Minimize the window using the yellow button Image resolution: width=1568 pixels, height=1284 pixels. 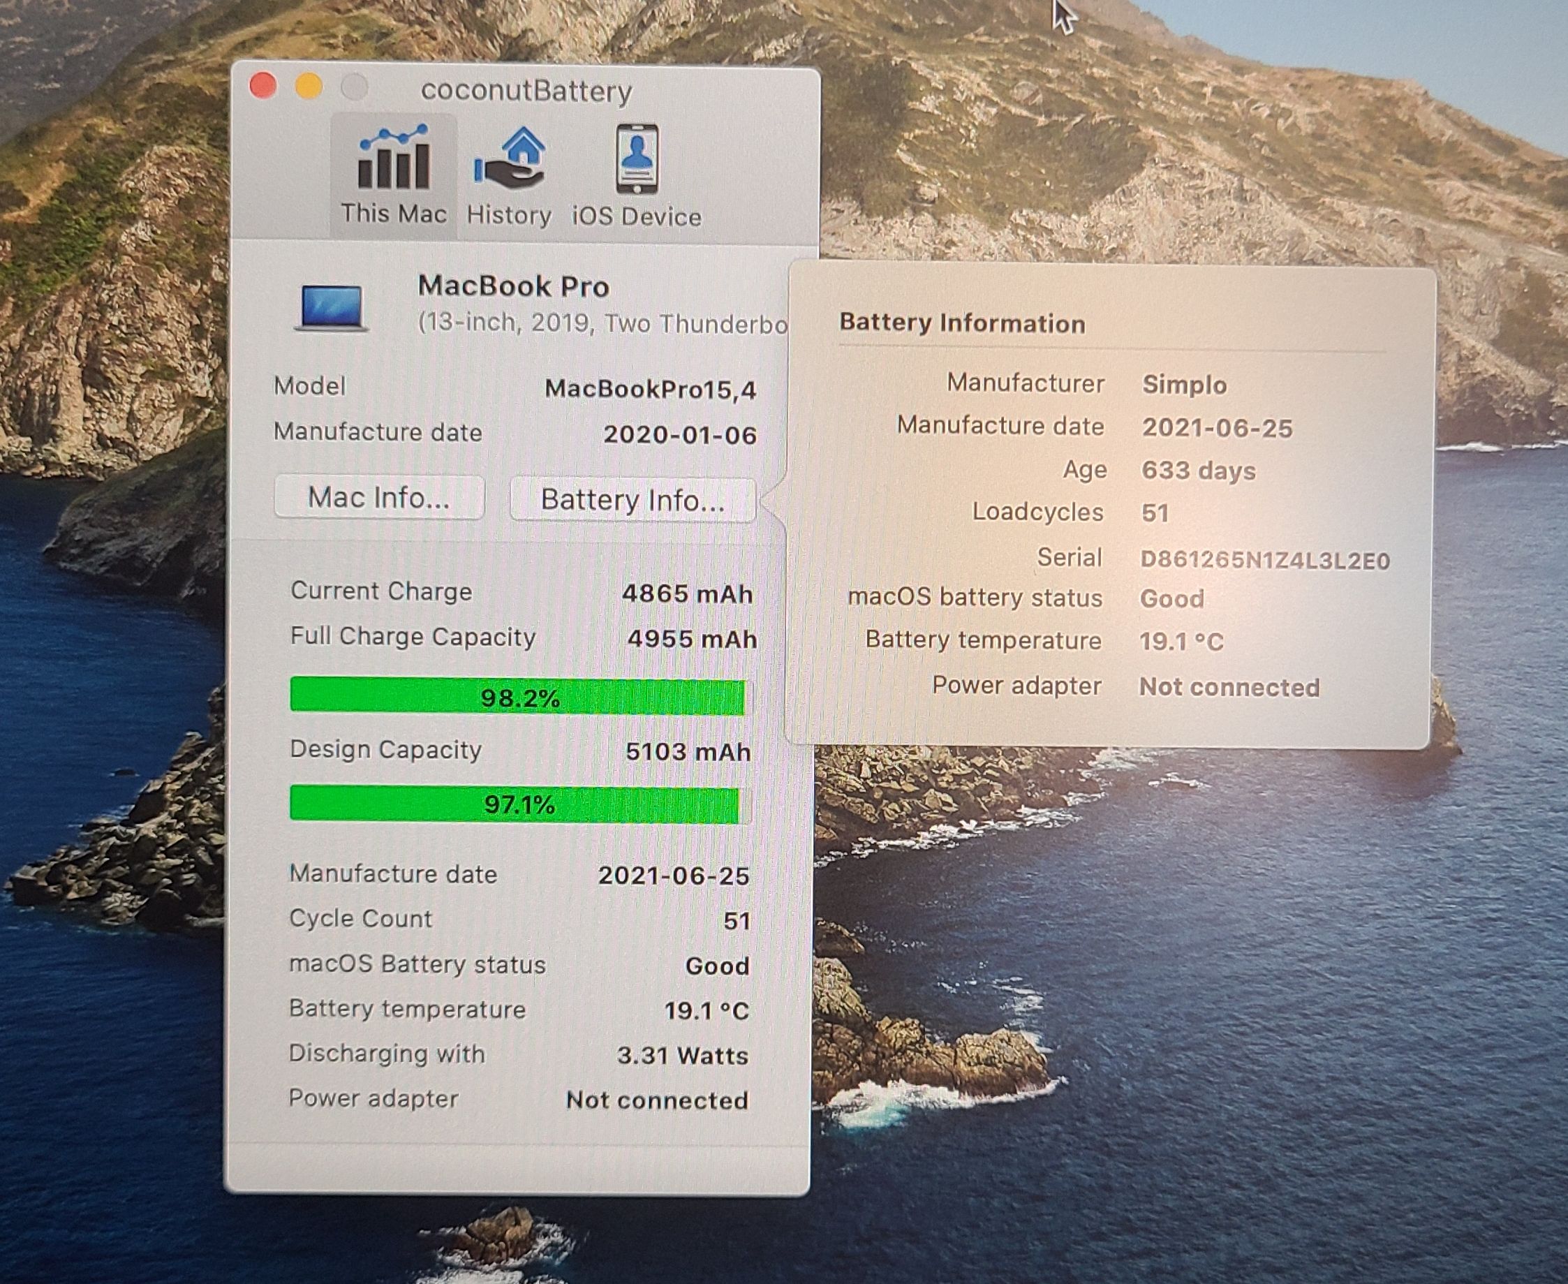click(x=309, y=87)
